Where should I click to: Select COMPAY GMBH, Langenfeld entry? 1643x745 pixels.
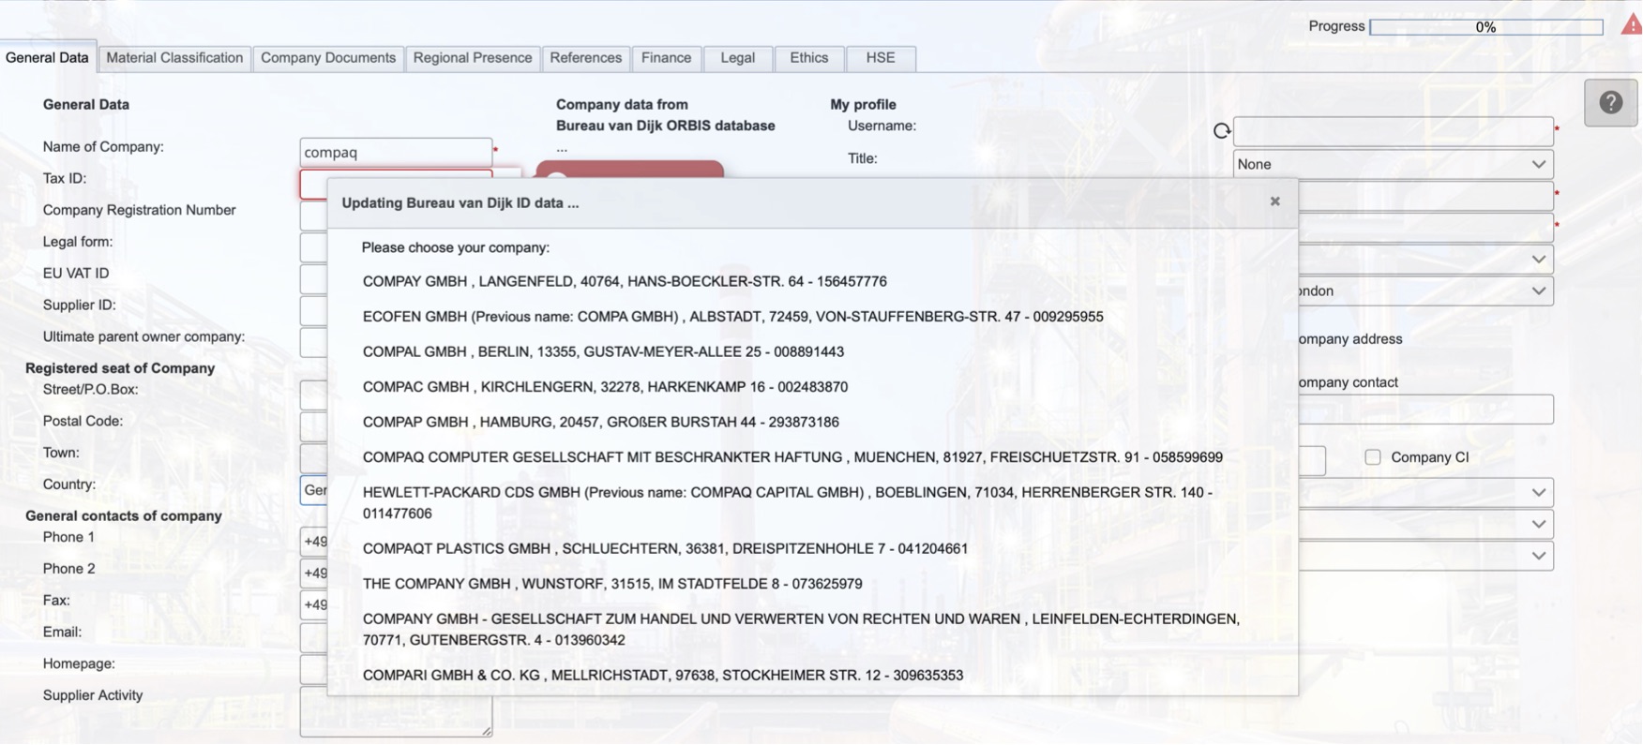(624, 281)
